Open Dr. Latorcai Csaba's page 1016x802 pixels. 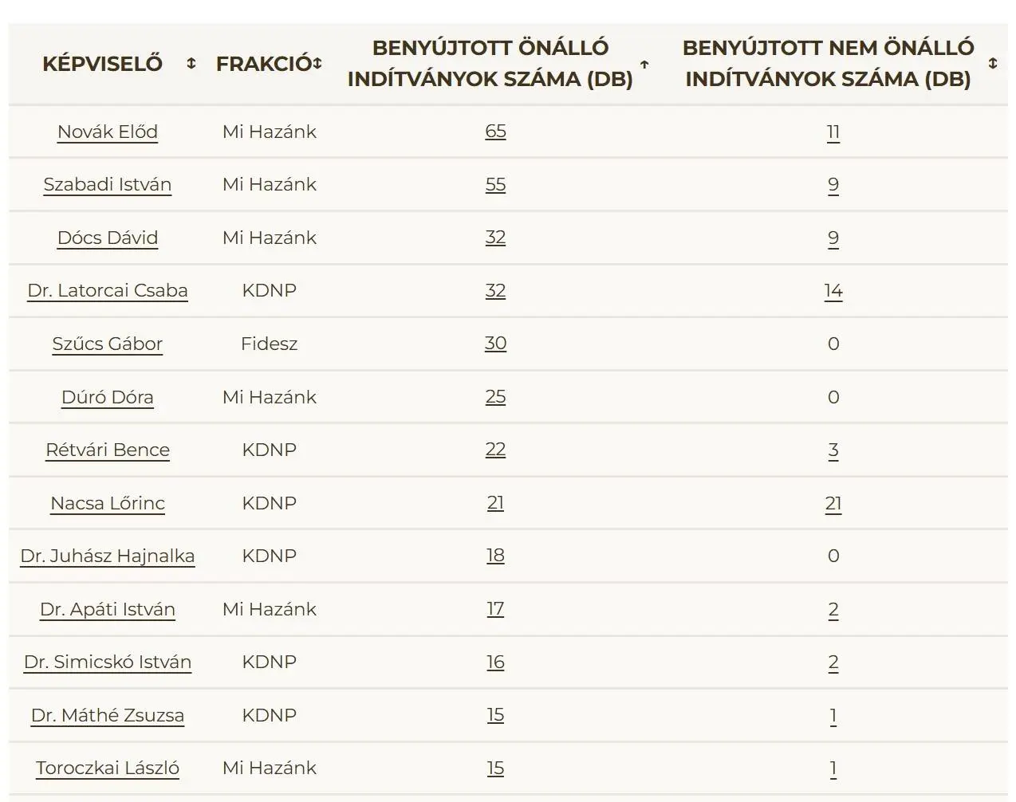click(x=108, y=291)
